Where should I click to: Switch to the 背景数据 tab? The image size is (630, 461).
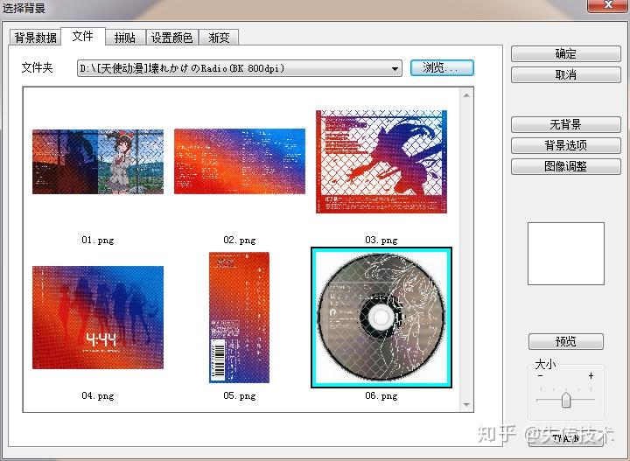pyautogui.click(x=35, y=38)
